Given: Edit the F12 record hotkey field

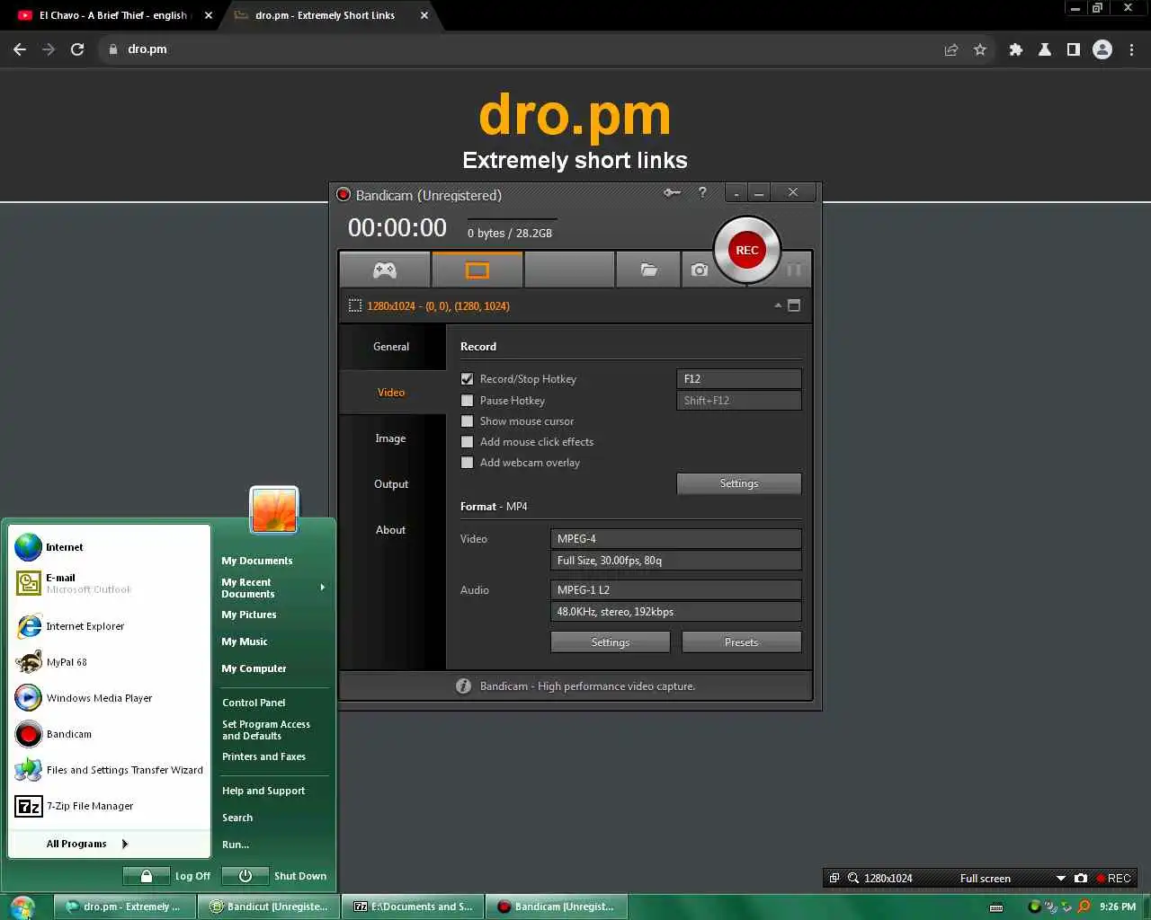Looking at the screenshot, I should click(x=738, y=379).
